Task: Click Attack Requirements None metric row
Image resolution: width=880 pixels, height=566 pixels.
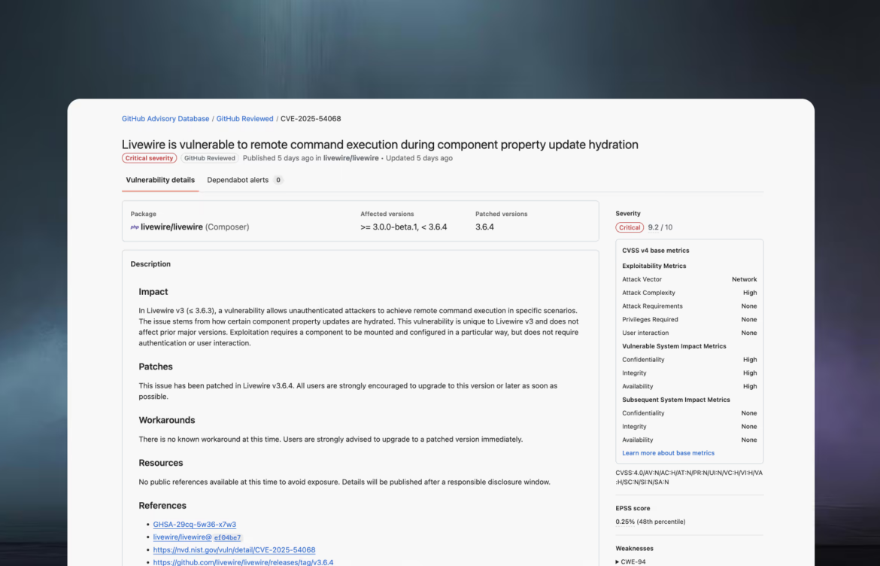Action: coord(689,306)
